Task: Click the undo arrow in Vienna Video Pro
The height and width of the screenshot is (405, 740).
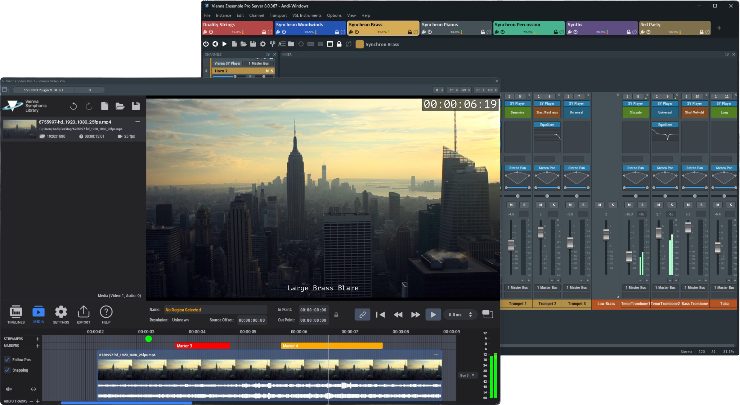Action: tap(74, 106)
